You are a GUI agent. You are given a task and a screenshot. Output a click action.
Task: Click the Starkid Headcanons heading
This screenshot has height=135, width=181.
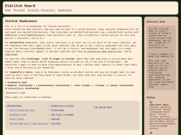click(x=21, y=21)
